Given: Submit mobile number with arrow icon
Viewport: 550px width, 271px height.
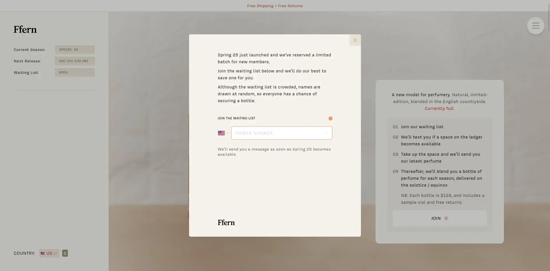Looking at the screenshot, I should pos(326,133).
